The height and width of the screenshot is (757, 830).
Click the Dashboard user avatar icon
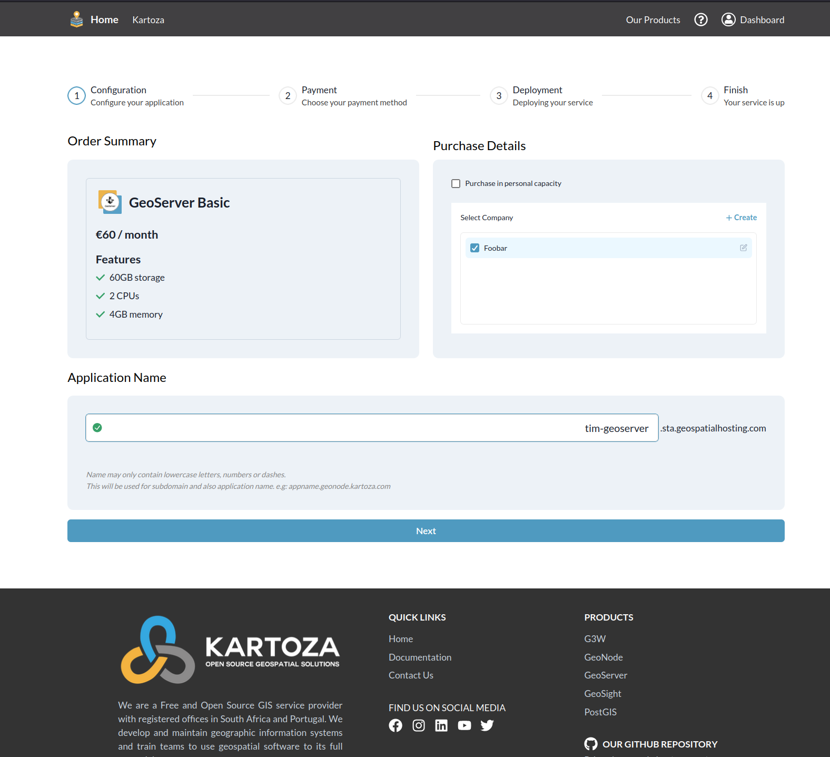tap(728, 19)
